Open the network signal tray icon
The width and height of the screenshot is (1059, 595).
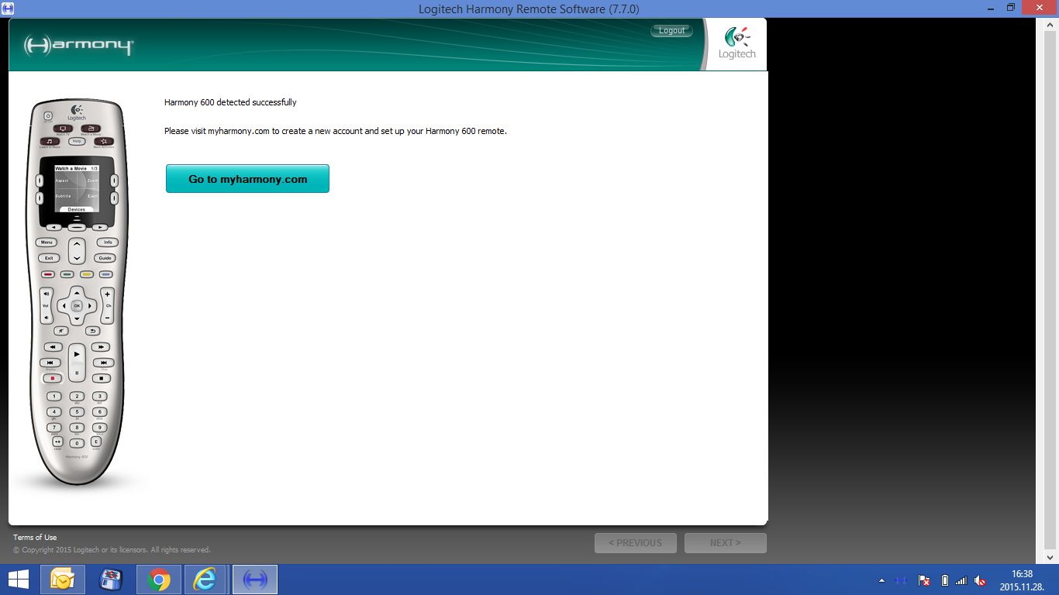pos(961,580)
